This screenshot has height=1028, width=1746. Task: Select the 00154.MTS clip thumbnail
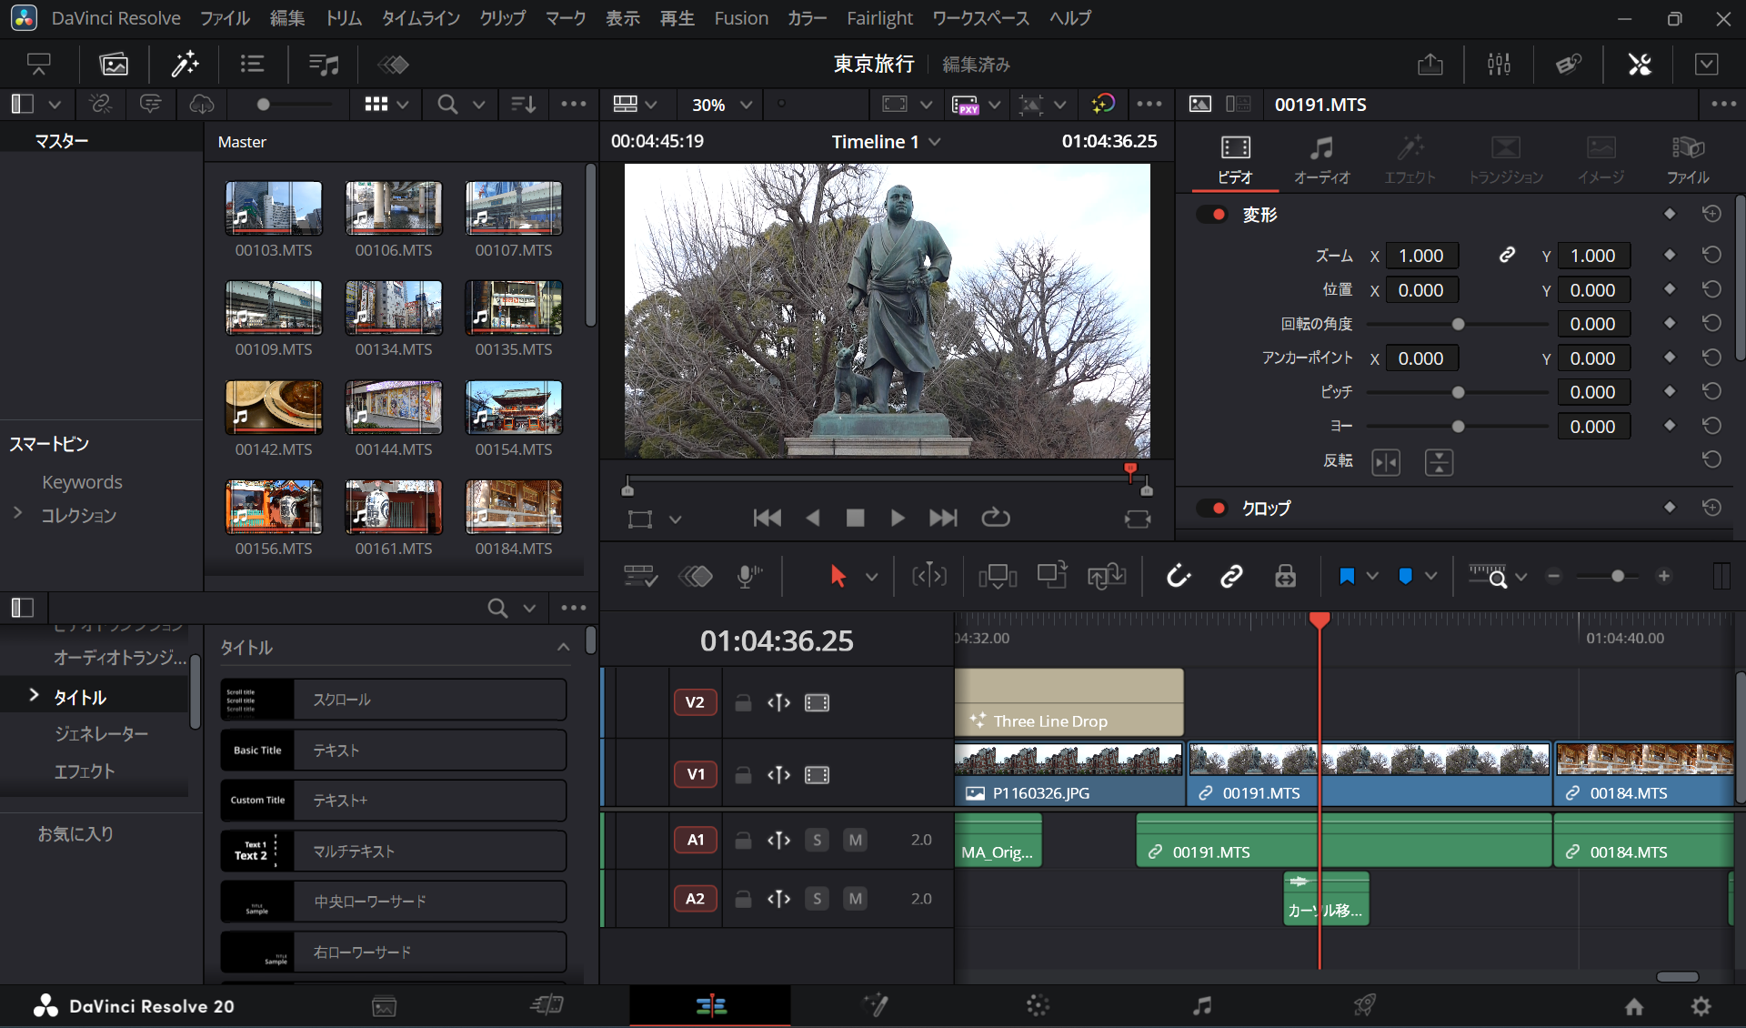[x=513, y=408]
